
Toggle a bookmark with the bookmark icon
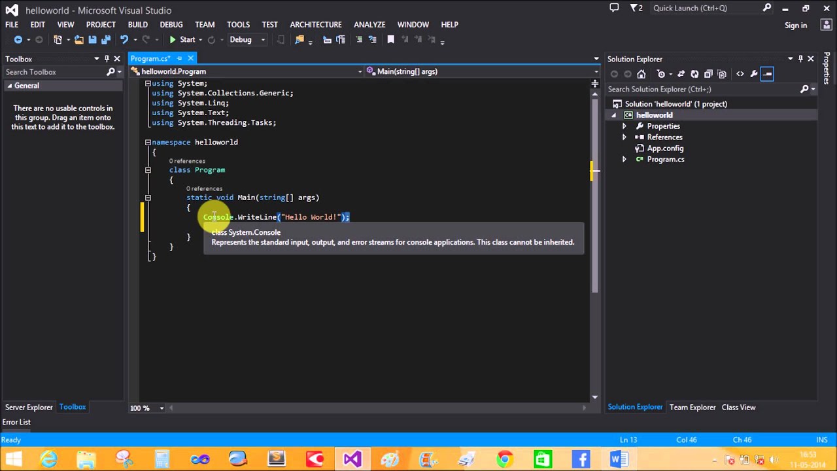coord(390,40)
